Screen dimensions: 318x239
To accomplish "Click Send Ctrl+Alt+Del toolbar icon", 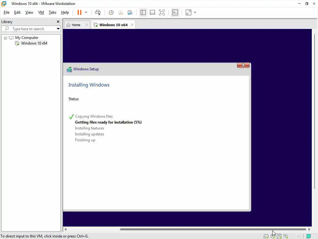I will (98, 12).
